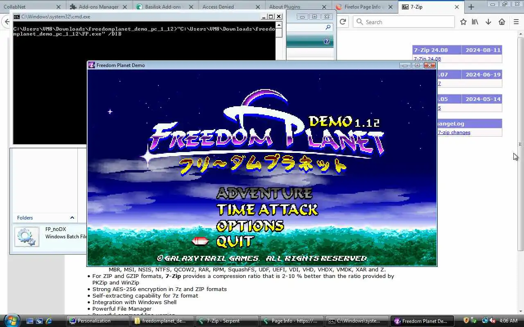Click the FP_noDX file name

point(56,229)
